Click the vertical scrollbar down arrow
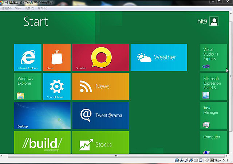The width and height of the screenshot is (233, 164). point(231,152)
